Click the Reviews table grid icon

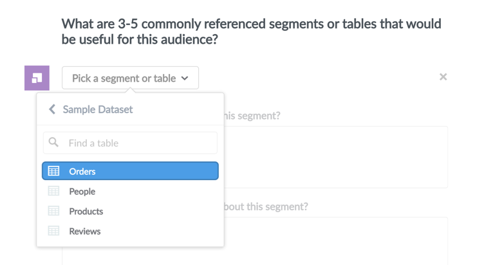(53, 231)
